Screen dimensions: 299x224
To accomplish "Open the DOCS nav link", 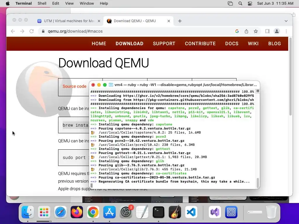I will click(232, 44).
